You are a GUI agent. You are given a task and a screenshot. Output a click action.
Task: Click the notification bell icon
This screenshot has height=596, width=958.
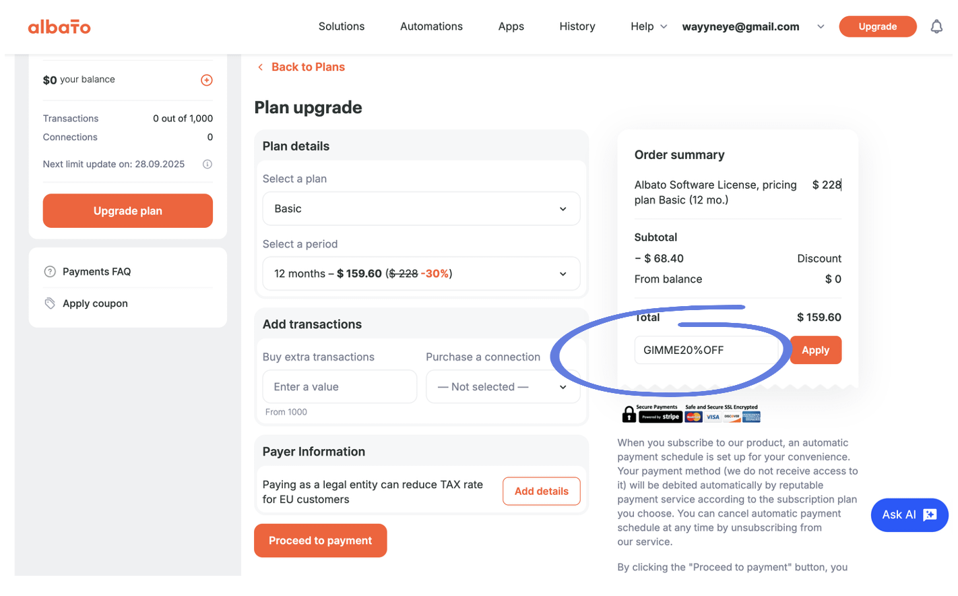936,27
